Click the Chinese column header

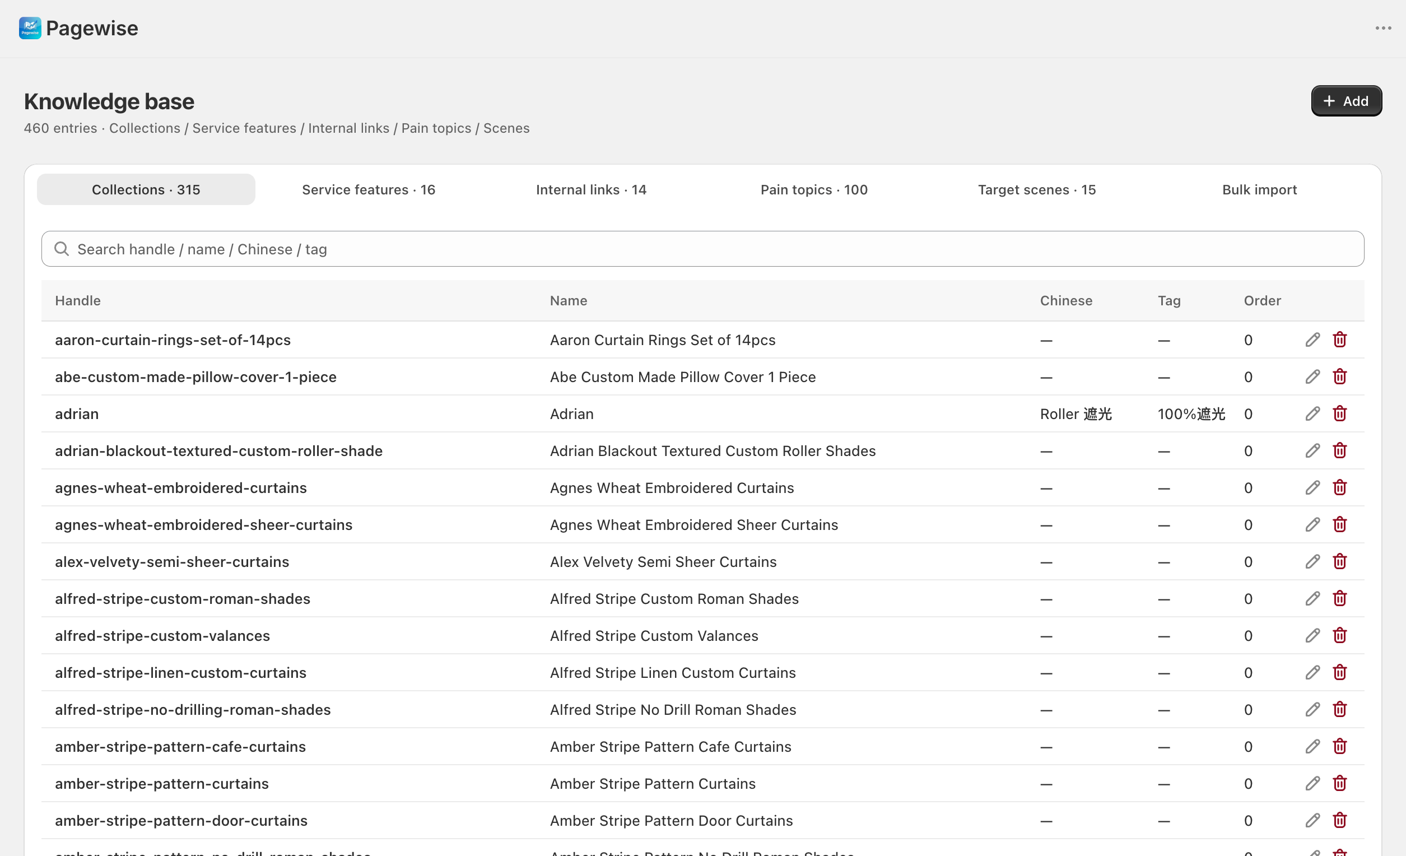pyautogui.click(x=1066, y=301)
